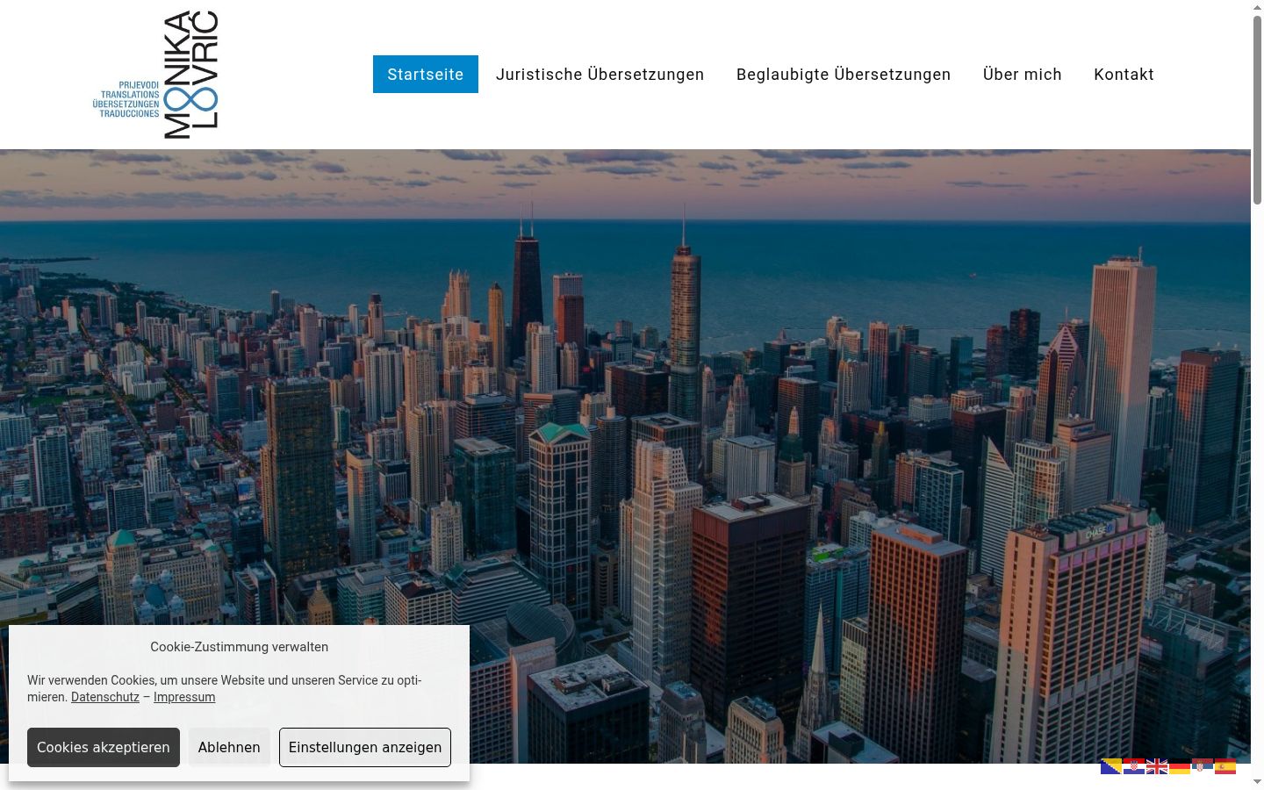Show cookie settings via Einstellungen anzeigen
This screenshot has width=1264, height=790.
click(x=365, y=747)
